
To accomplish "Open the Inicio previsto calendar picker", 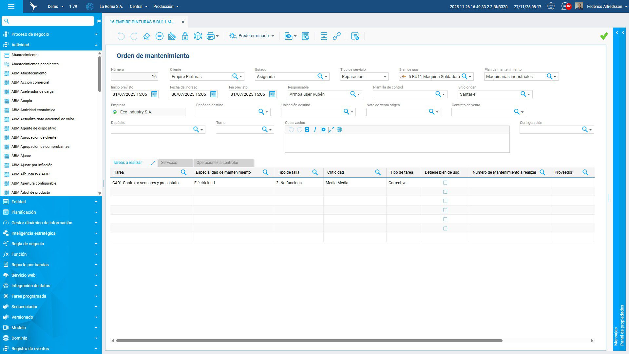I will pyautogui.click(x=154, y=94).
